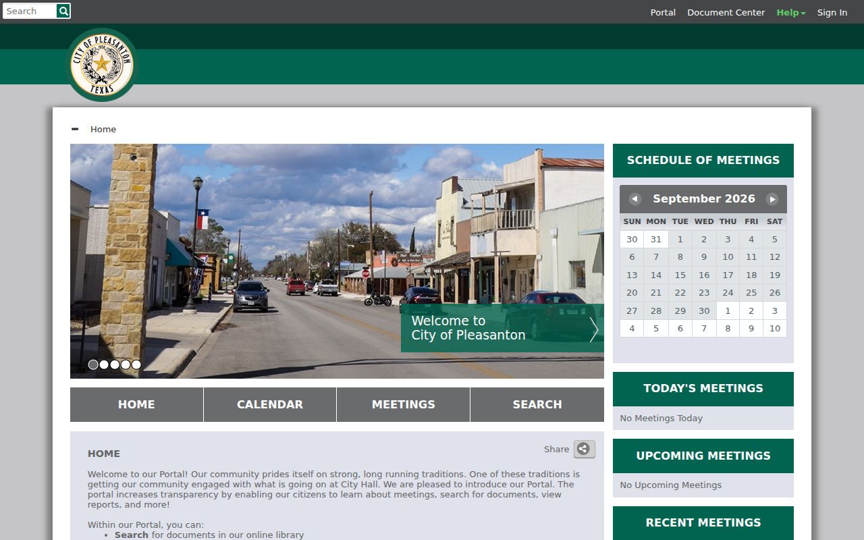
Task: Open Document Center link
Action: coord(726,12)
